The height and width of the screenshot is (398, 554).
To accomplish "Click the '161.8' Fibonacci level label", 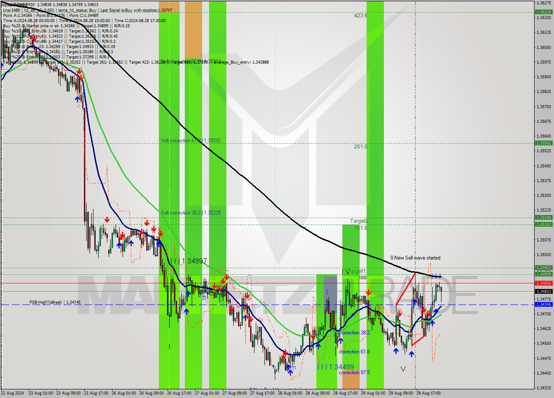I will click(x=361, y=228).
